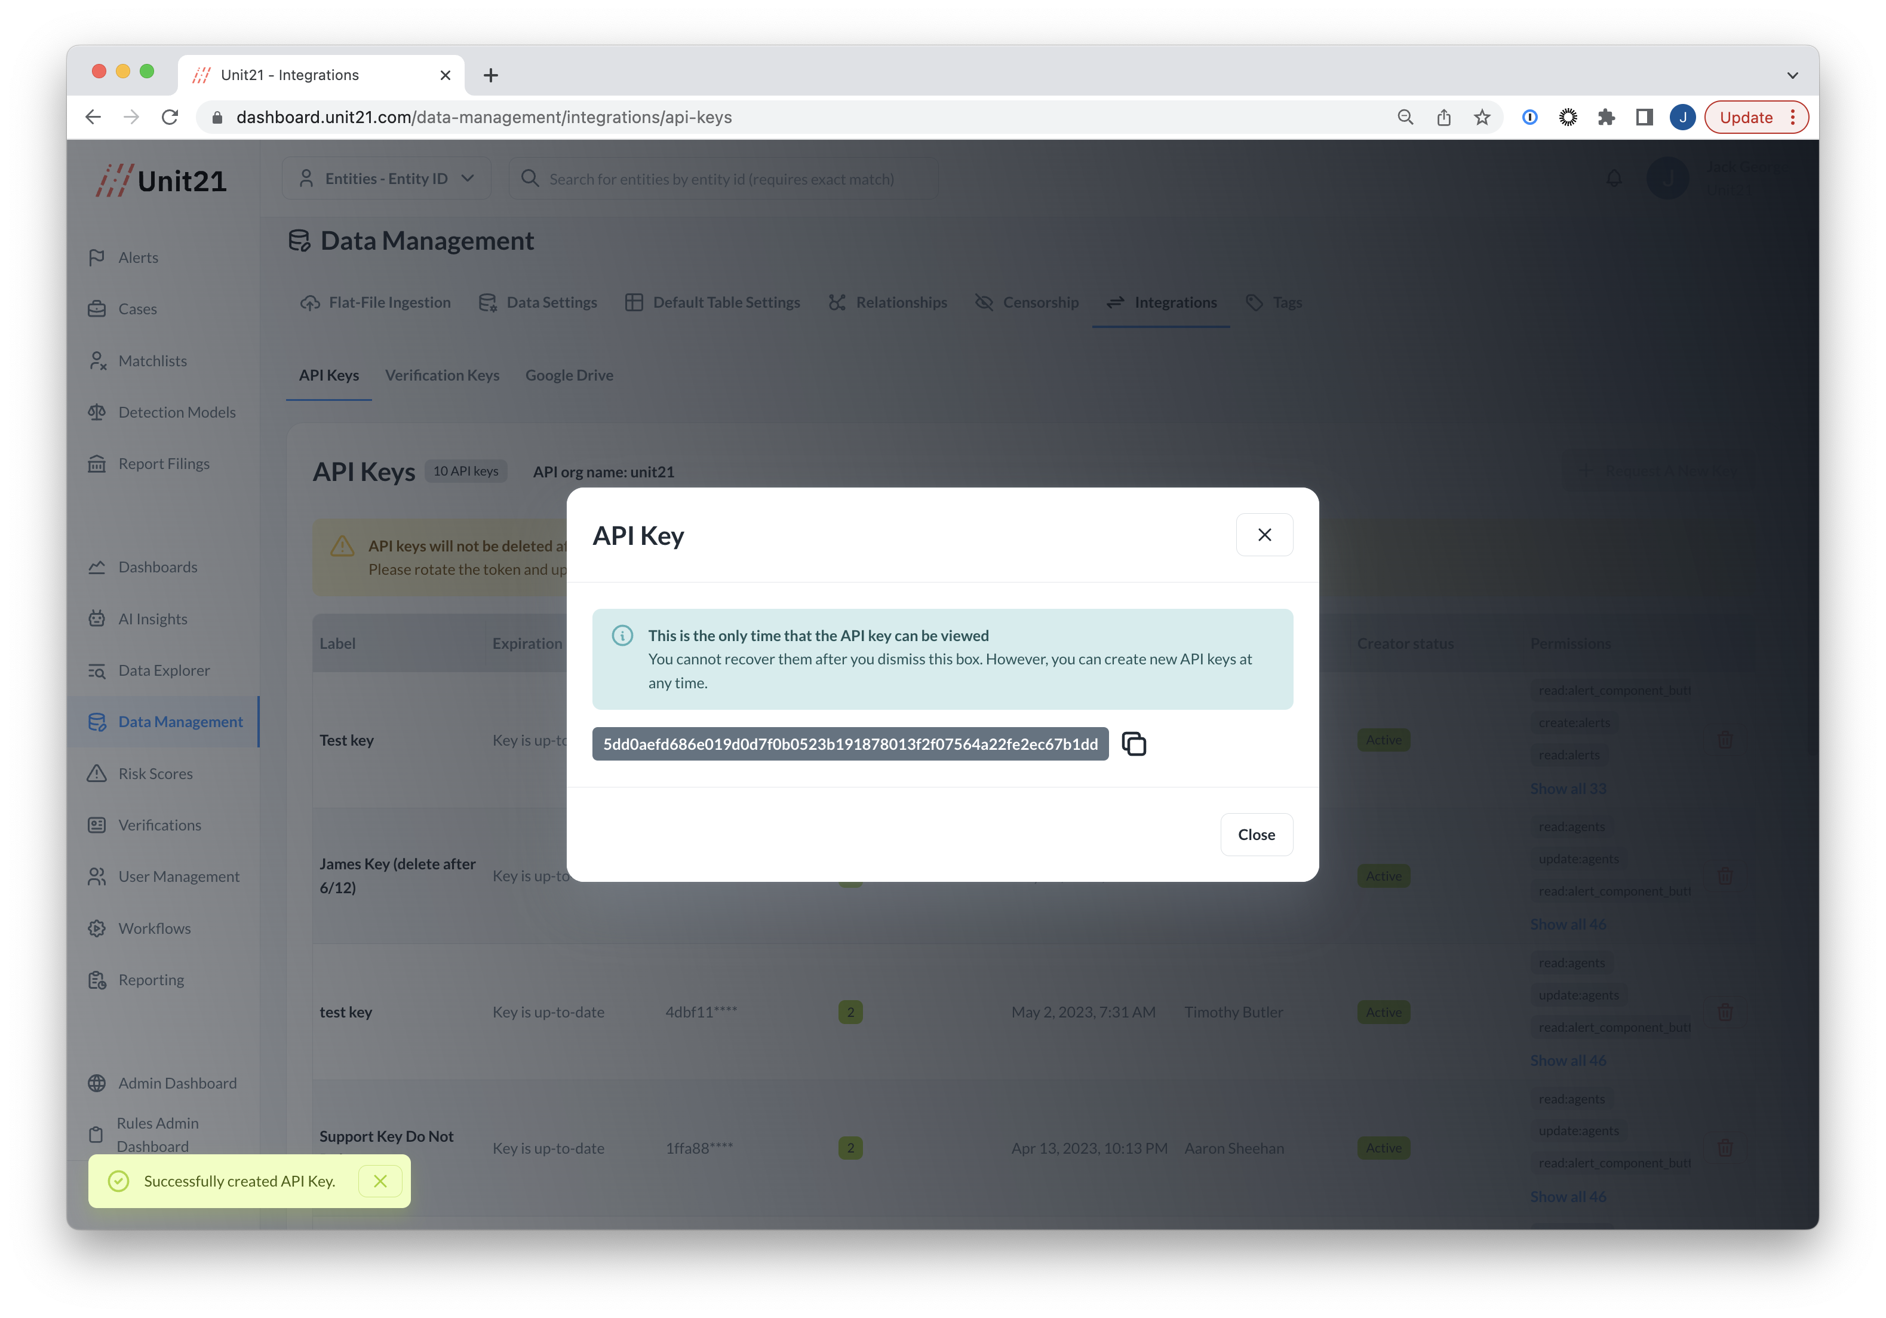The width and height of the screenshot is (1886, 1318).
Task: Open Workflows in the sidebar
Action: point(155,928)
